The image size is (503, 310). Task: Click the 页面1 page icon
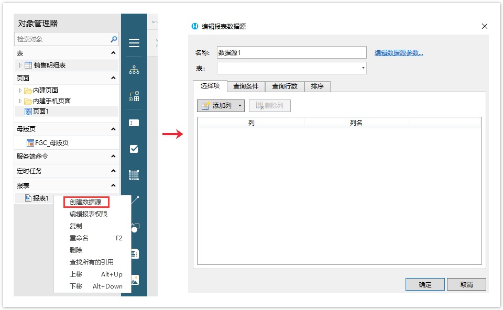[28, 112]
